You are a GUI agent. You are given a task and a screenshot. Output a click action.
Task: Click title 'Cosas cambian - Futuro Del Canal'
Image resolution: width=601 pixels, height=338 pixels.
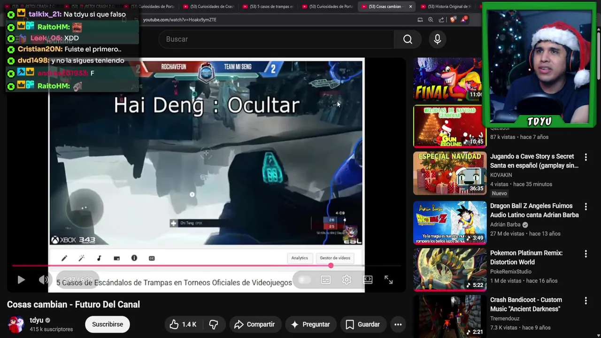73,305
